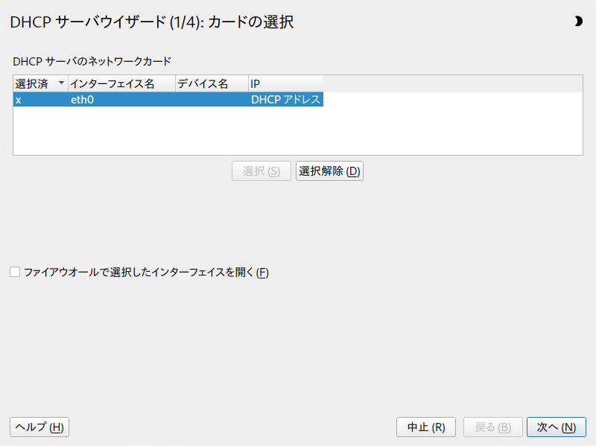Enable ファイアウオールで選択したインターフェイスを開く checkbox
The image size is (596, 446).
click(x=15, y=272)
